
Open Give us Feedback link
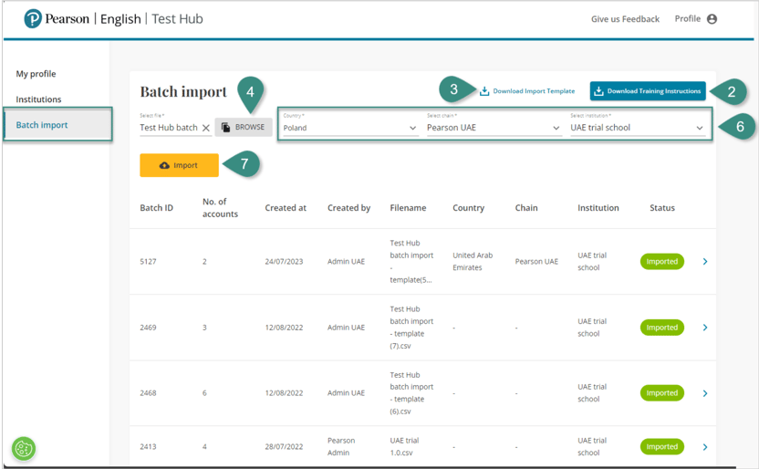[625, 19]
